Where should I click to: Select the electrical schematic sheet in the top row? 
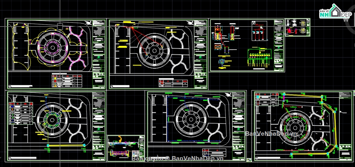(x=247, y=45)
